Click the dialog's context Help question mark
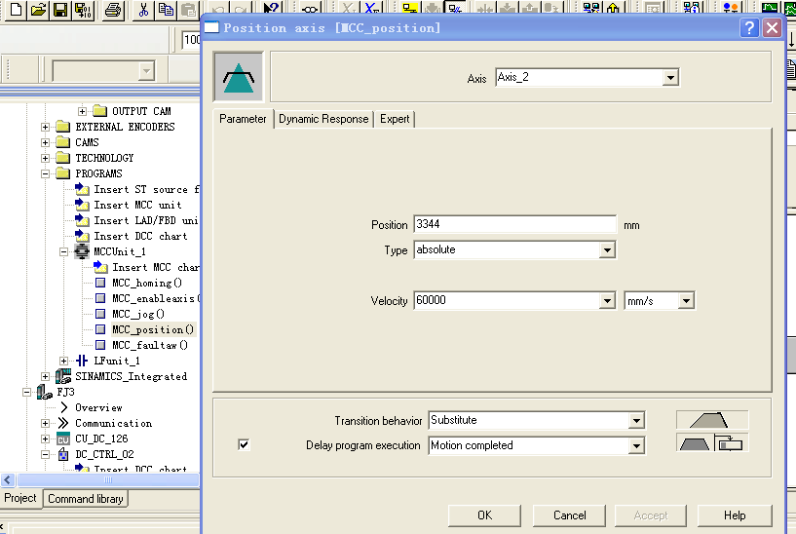The height and width of the screenshot is (534, 796). tap(749, 28)
